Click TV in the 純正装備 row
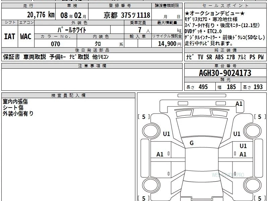The height and width of the screenshot is (201, 268). coord(200,57)
